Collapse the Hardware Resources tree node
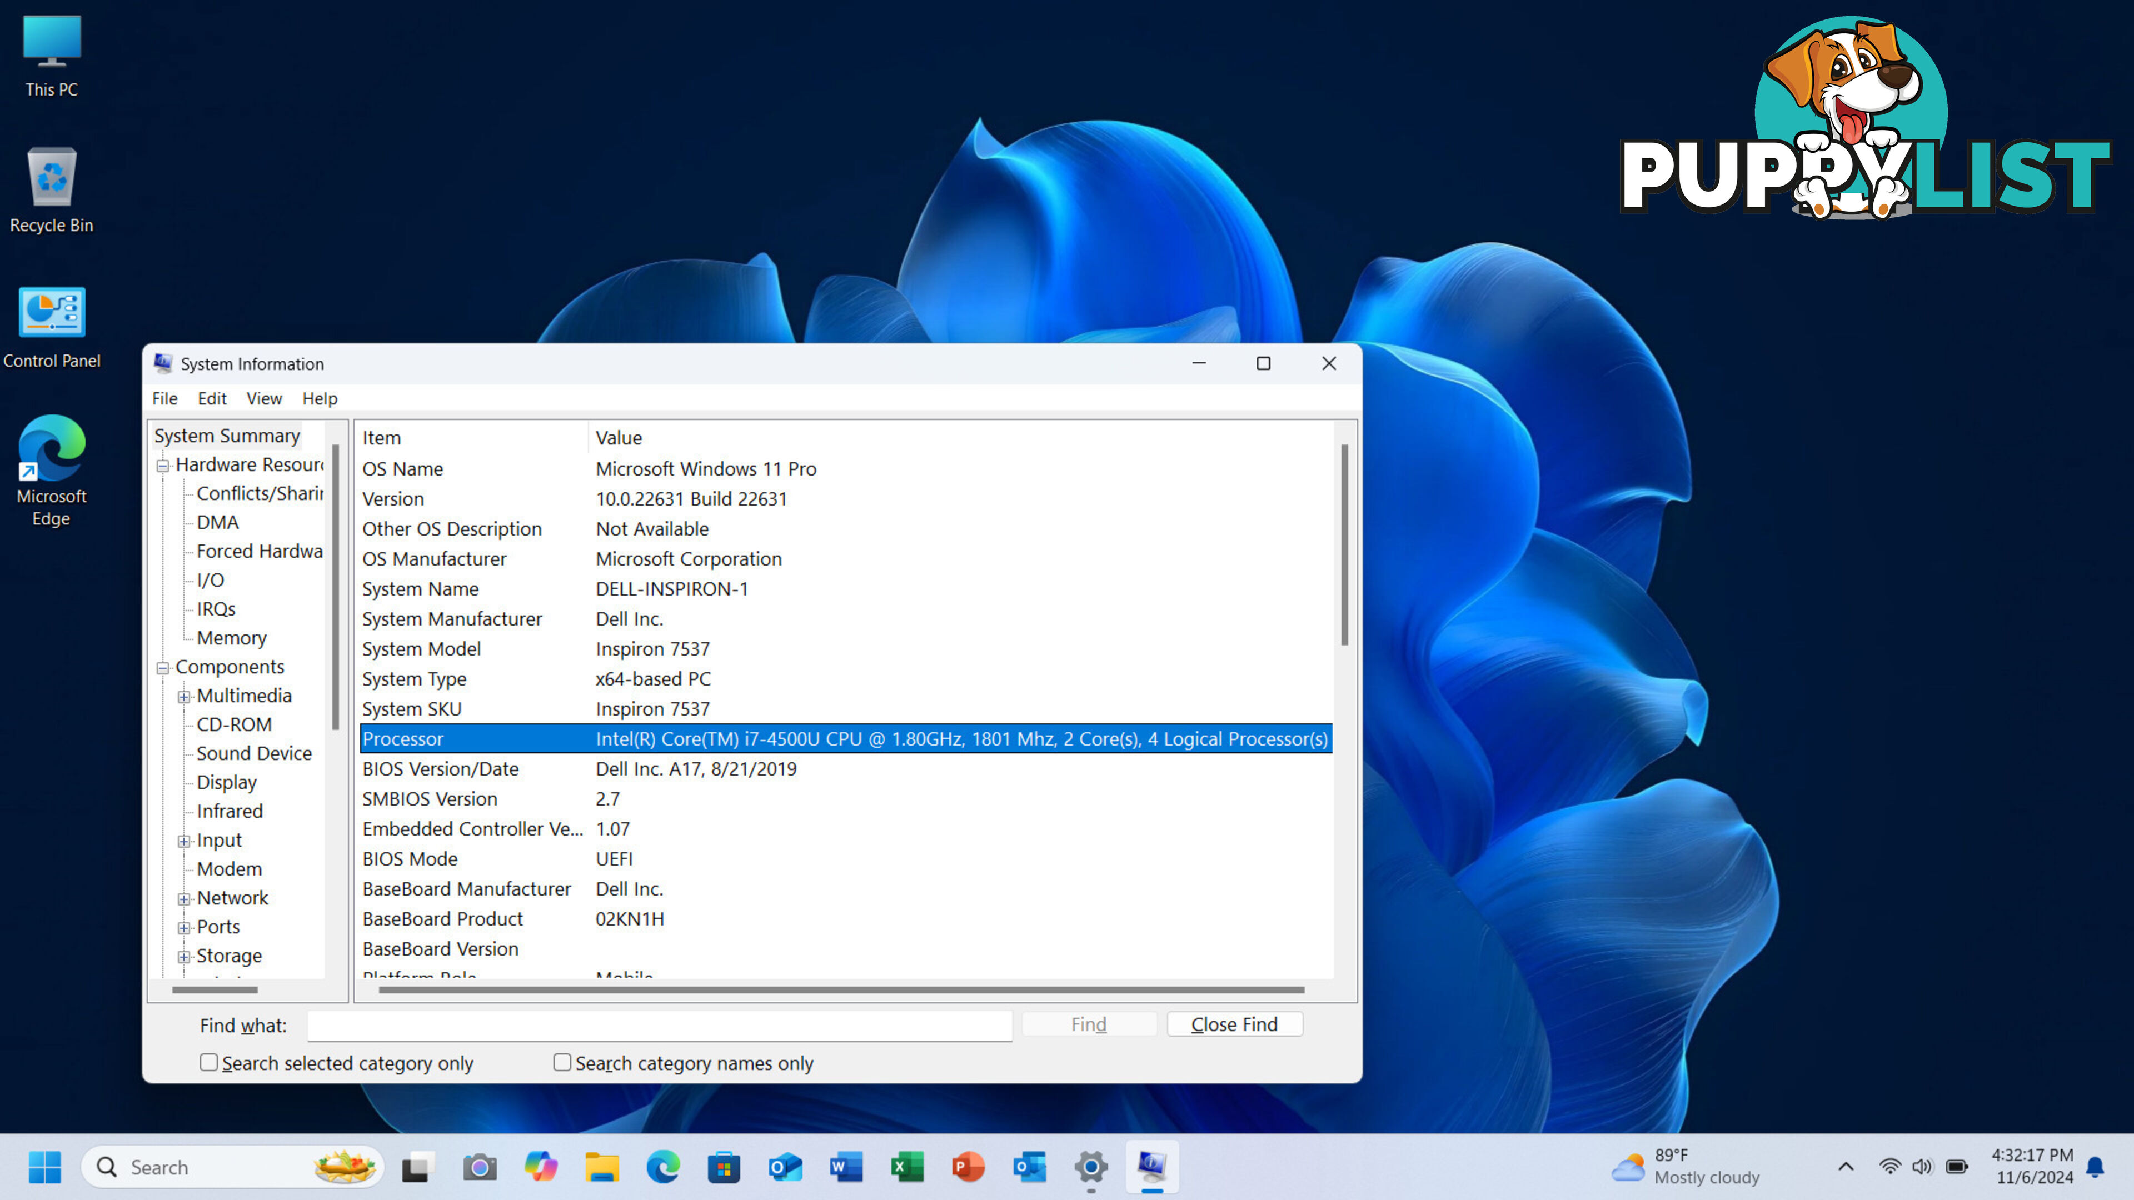The height and width of the screenshot is (1200, 2134). coord(163,466)
